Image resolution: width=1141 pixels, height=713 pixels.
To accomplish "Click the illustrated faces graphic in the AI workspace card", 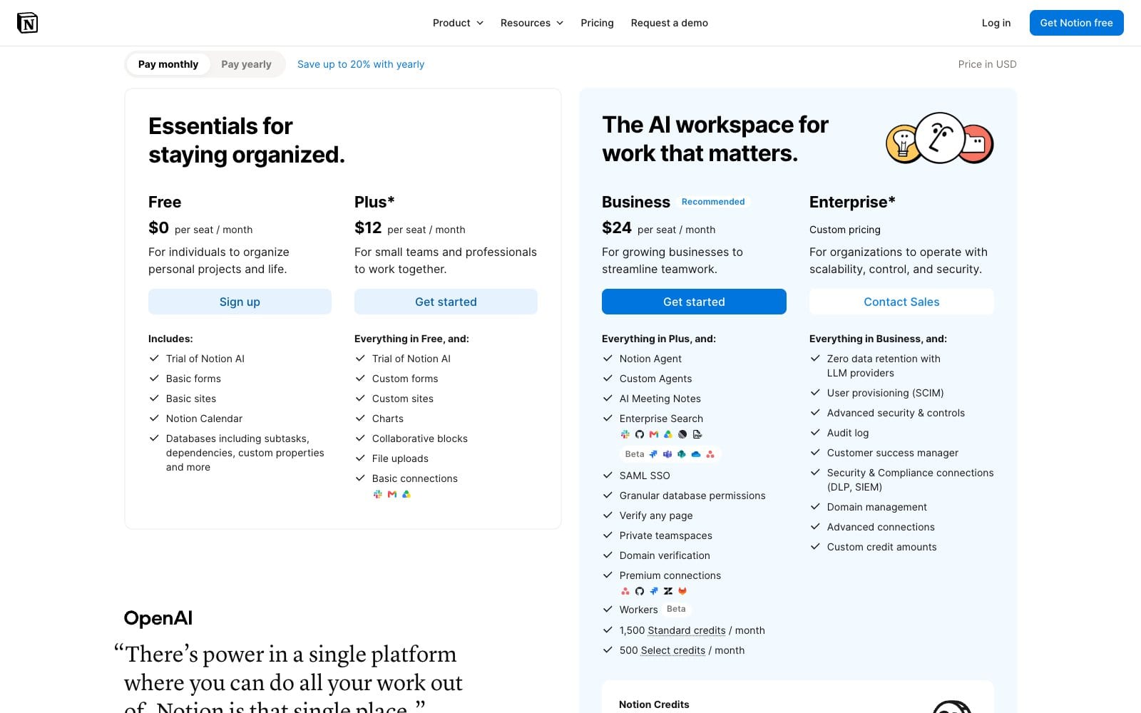I will (940, 138).
